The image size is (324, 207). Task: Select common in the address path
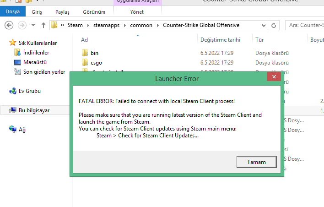pos(141,25)
